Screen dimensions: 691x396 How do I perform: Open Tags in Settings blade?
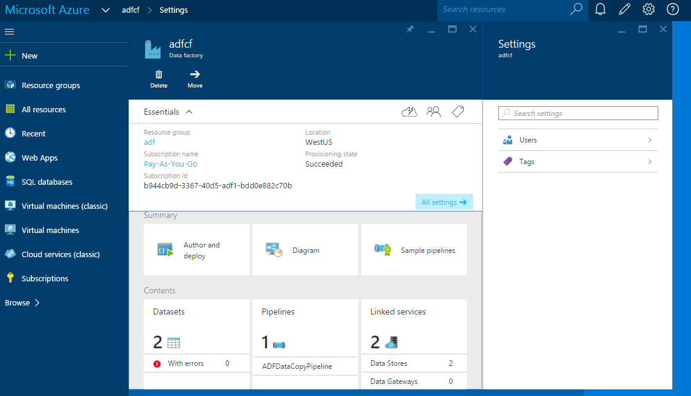(x=578, y=162)
